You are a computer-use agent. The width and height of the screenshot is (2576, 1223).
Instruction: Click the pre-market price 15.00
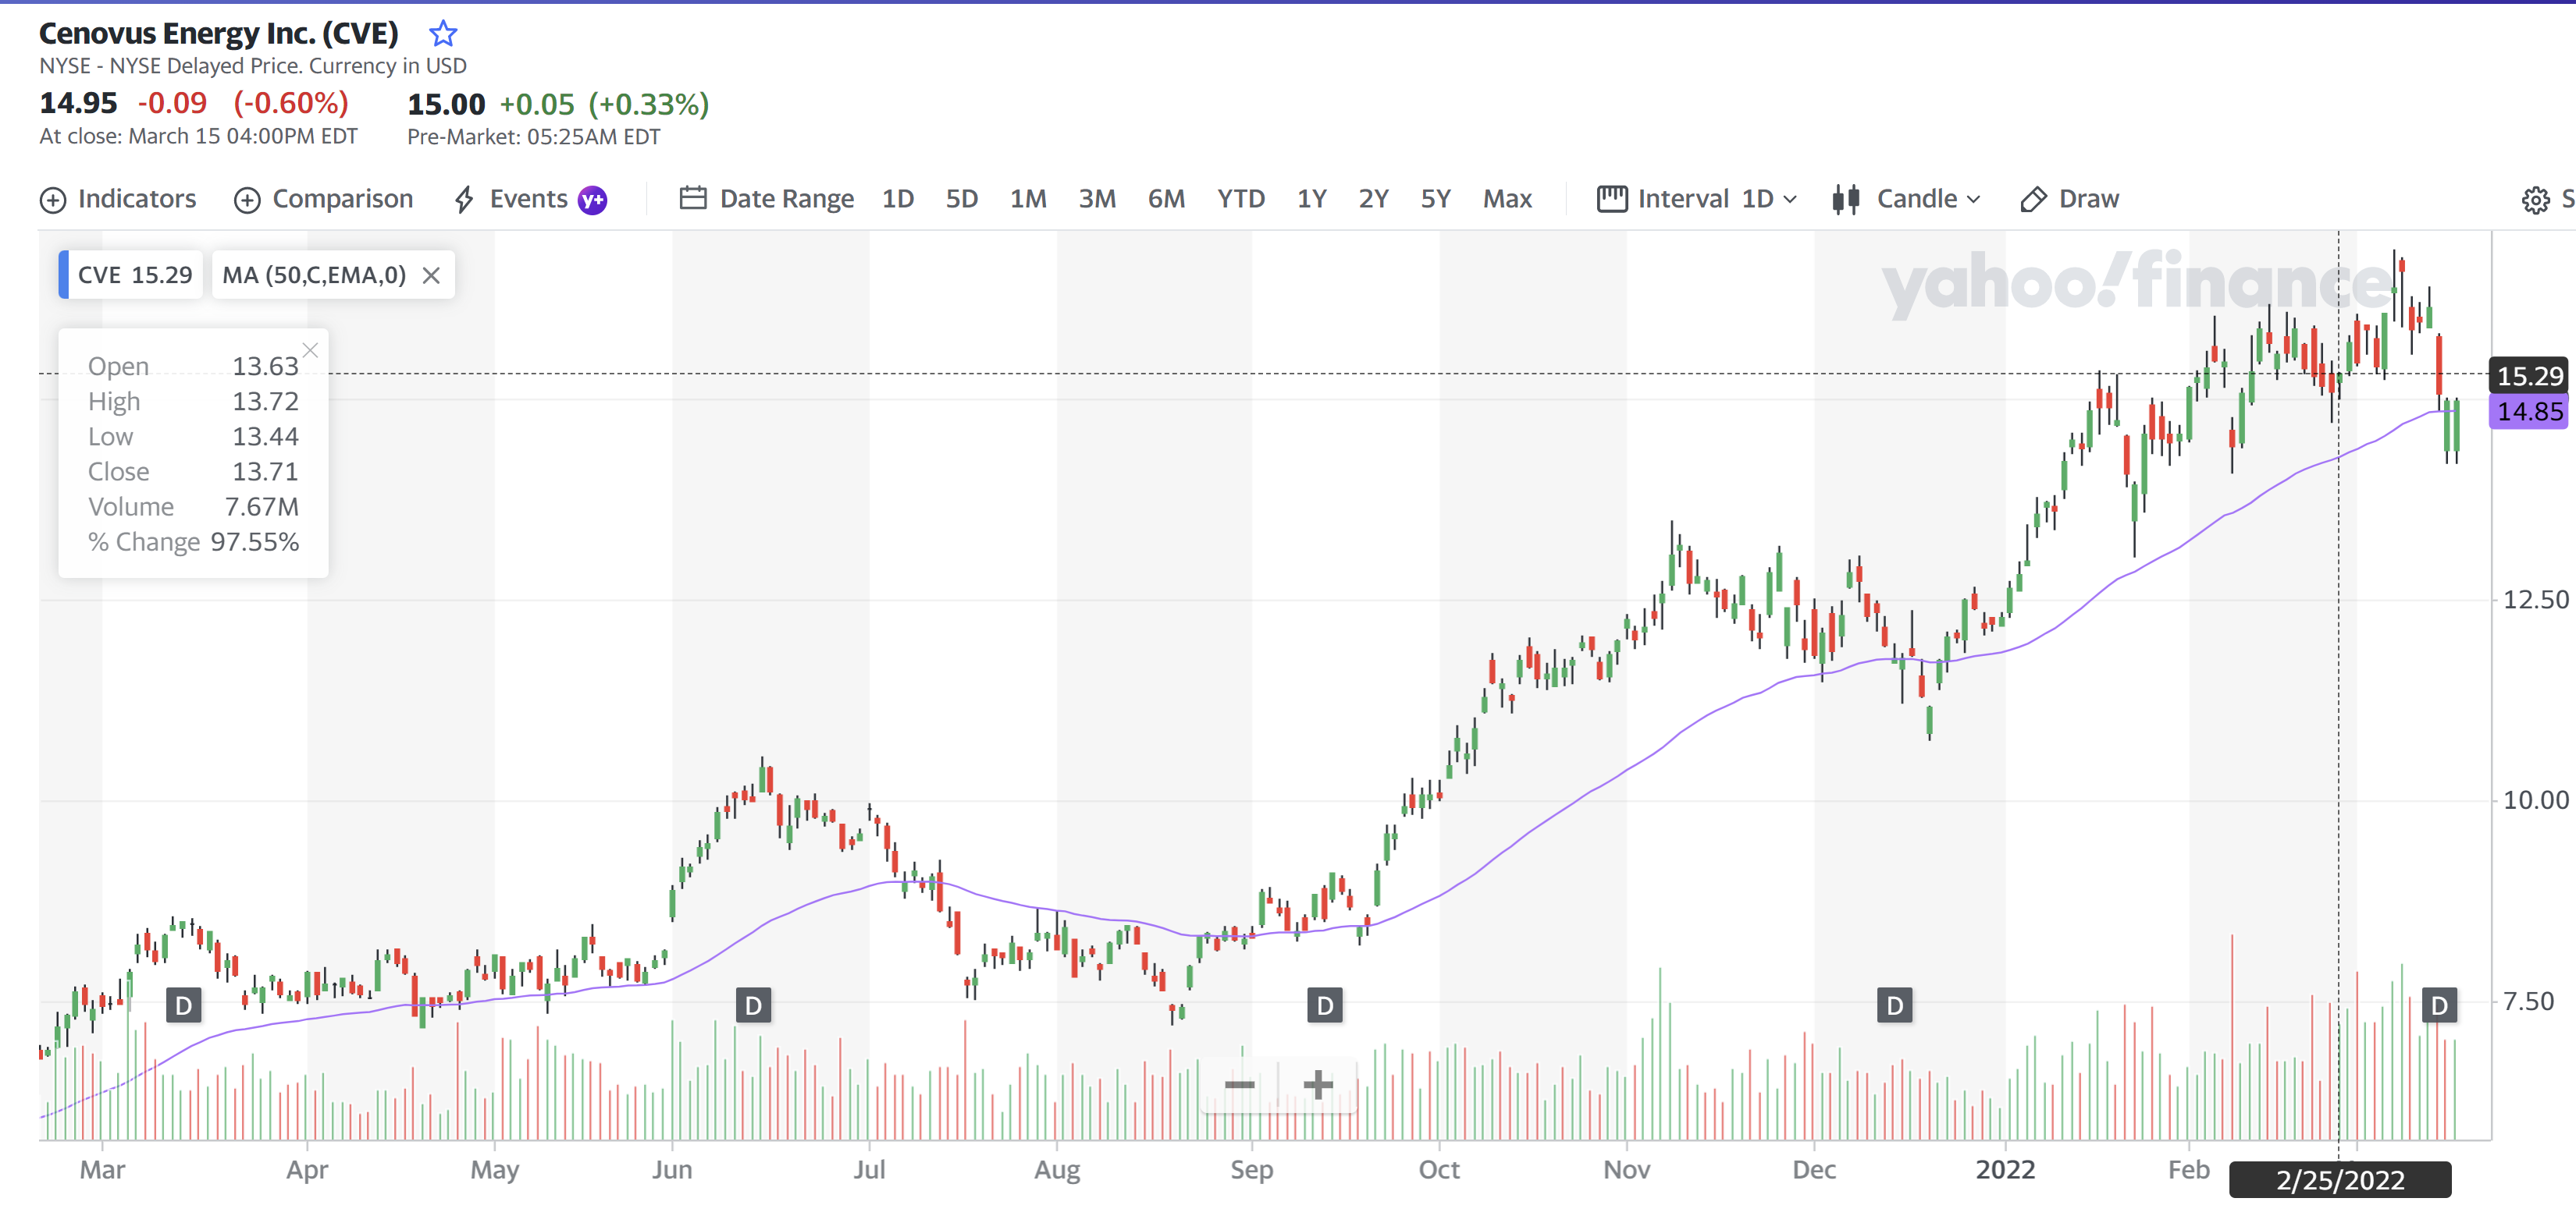click(446, 104)
